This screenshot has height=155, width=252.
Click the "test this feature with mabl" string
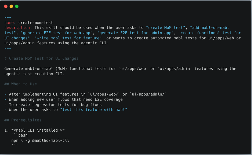[94, 110]
